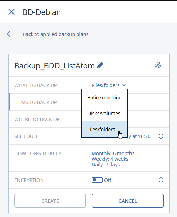Image resolution: width=177 pixels, height=217 pixels.
Task: Click the Encryption info icon
Action: (161, 180)
